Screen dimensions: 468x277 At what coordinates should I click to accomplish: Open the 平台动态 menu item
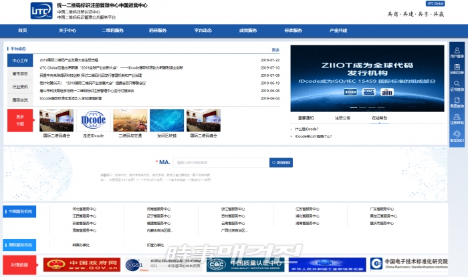click(x=203, y=31)
